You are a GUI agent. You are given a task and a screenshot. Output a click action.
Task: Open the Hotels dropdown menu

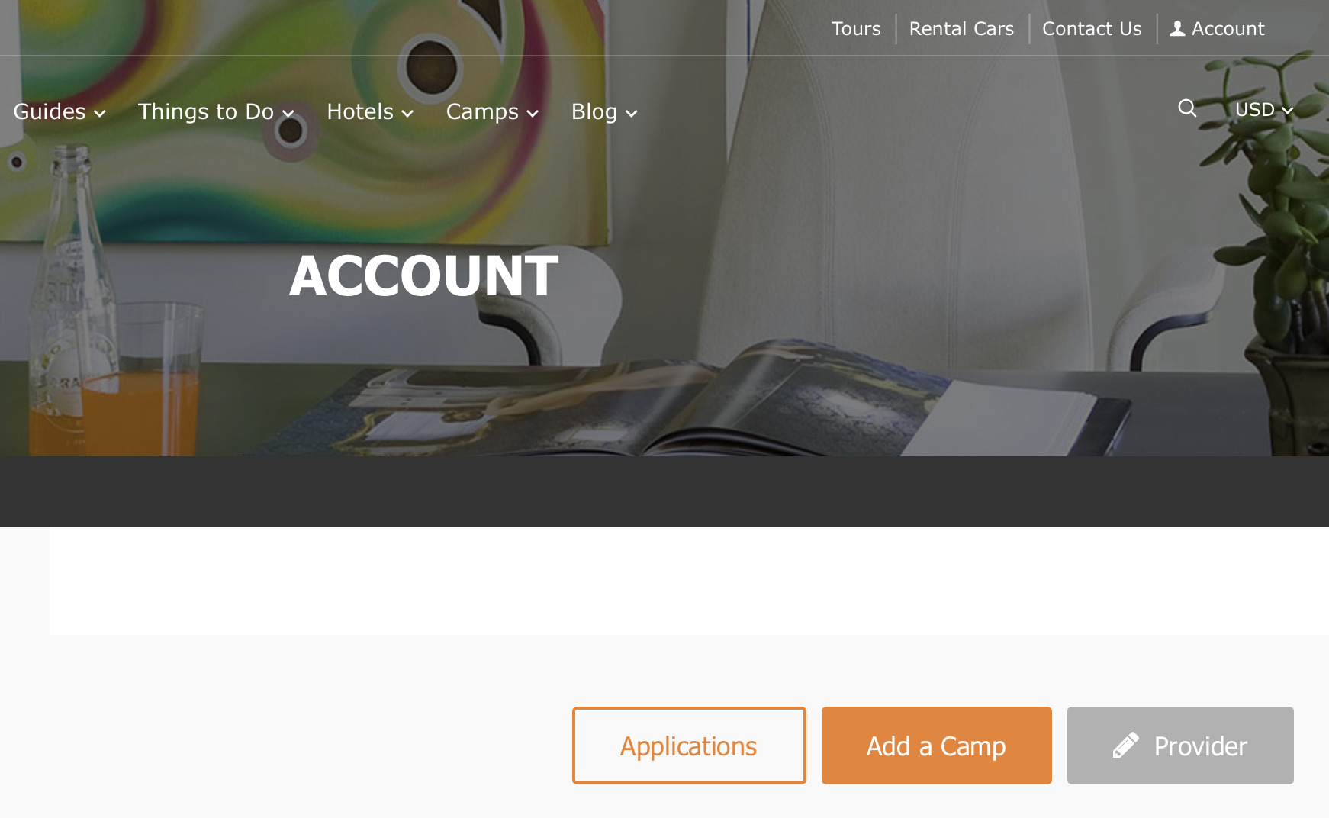370,111
